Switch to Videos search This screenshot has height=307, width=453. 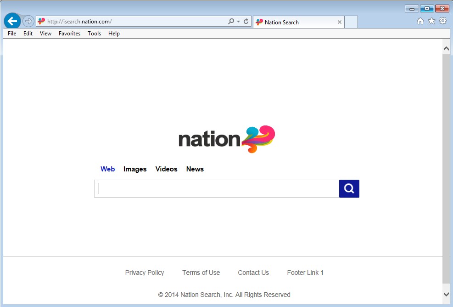[x=167, y=169]
